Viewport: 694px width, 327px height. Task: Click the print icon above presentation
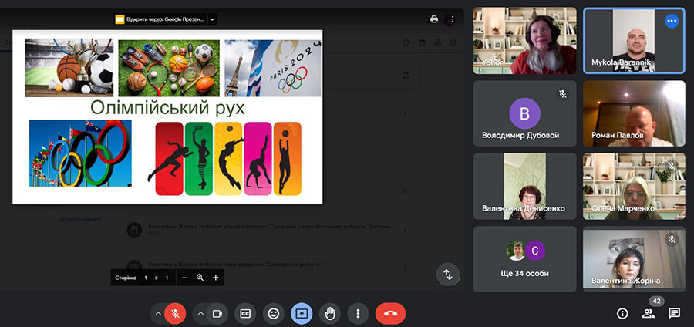(433, 19)
